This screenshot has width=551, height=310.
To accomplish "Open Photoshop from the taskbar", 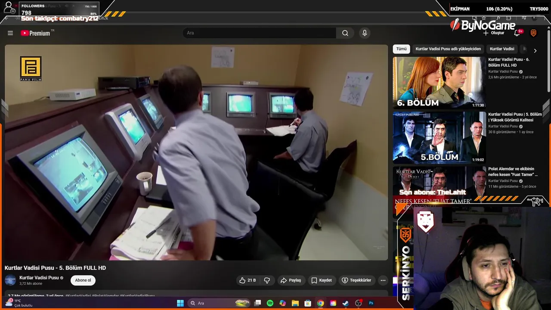I will 371,303.
